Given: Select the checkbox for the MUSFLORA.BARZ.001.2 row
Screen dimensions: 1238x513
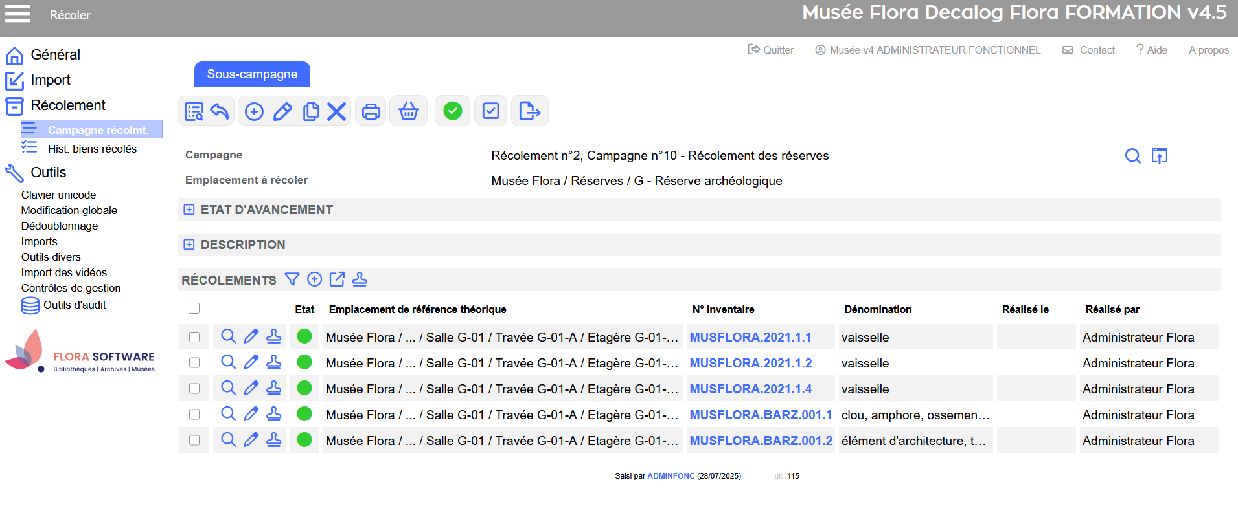Looking at the screenshot, I should tap(194, 441).
